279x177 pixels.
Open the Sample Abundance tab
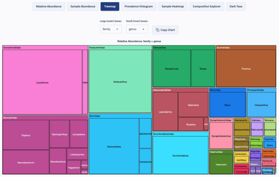(83, 7)
